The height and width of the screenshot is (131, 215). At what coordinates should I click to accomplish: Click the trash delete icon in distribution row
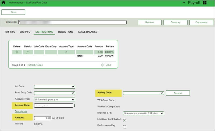17,52
